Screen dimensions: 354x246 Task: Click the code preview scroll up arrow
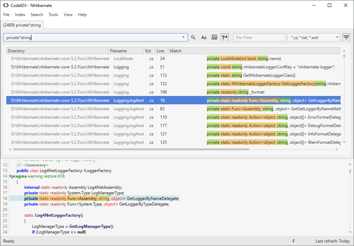(350, 164)
